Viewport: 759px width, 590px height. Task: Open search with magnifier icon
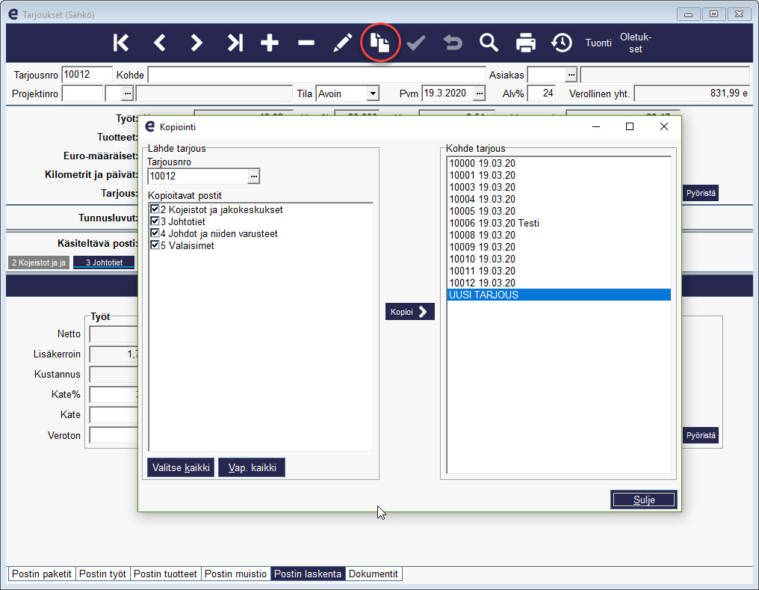tap(489, 43)
